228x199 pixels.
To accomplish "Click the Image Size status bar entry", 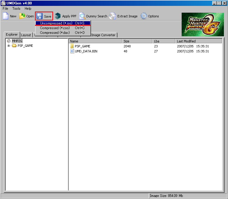I will click(166, 196).
